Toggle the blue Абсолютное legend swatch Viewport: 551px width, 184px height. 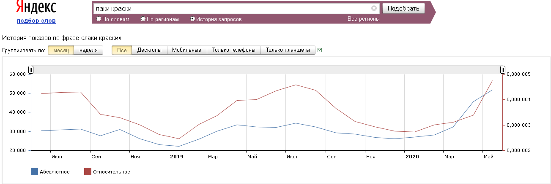[x=35, y=171]
